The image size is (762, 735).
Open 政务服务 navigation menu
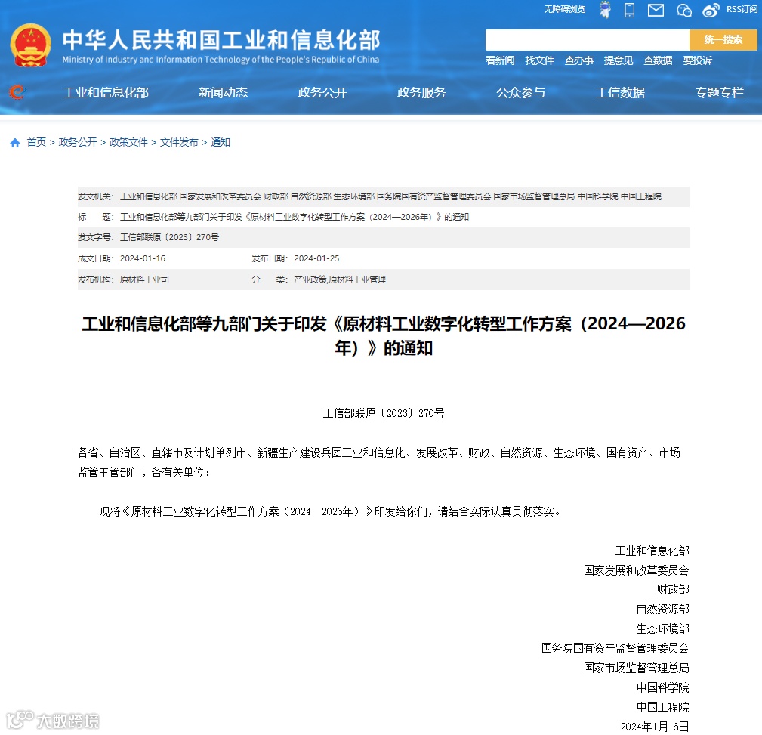[x=421, y=92]
